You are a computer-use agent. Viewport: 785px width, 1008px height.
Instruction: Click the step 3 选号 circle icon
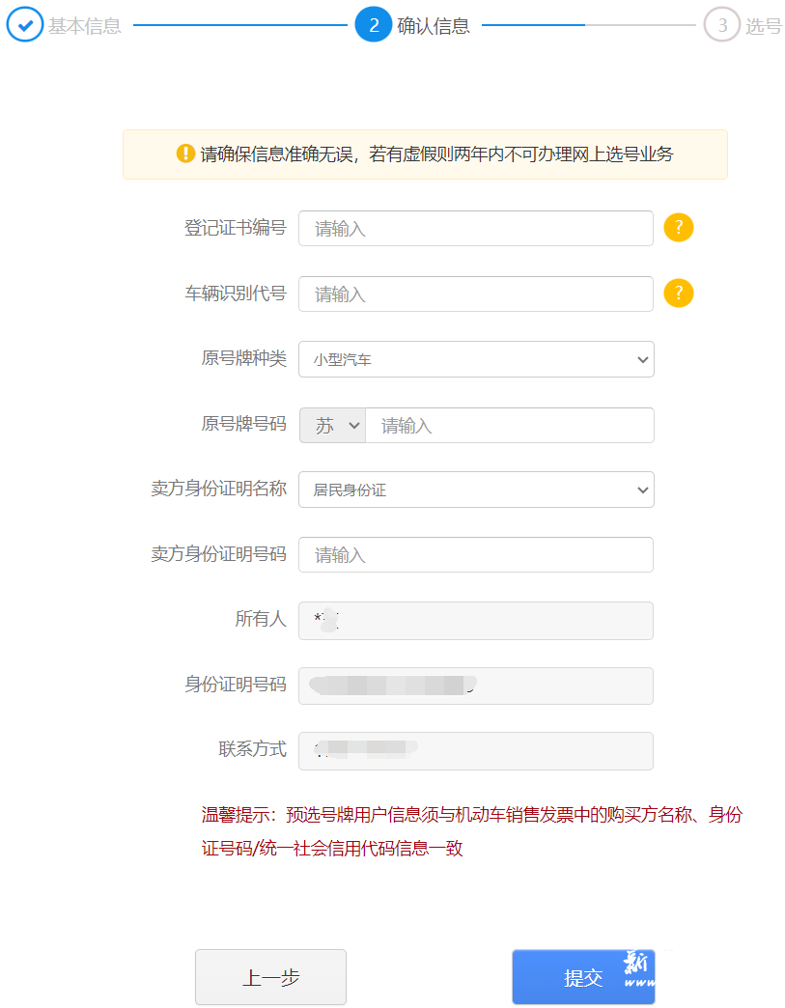(721, 26)
